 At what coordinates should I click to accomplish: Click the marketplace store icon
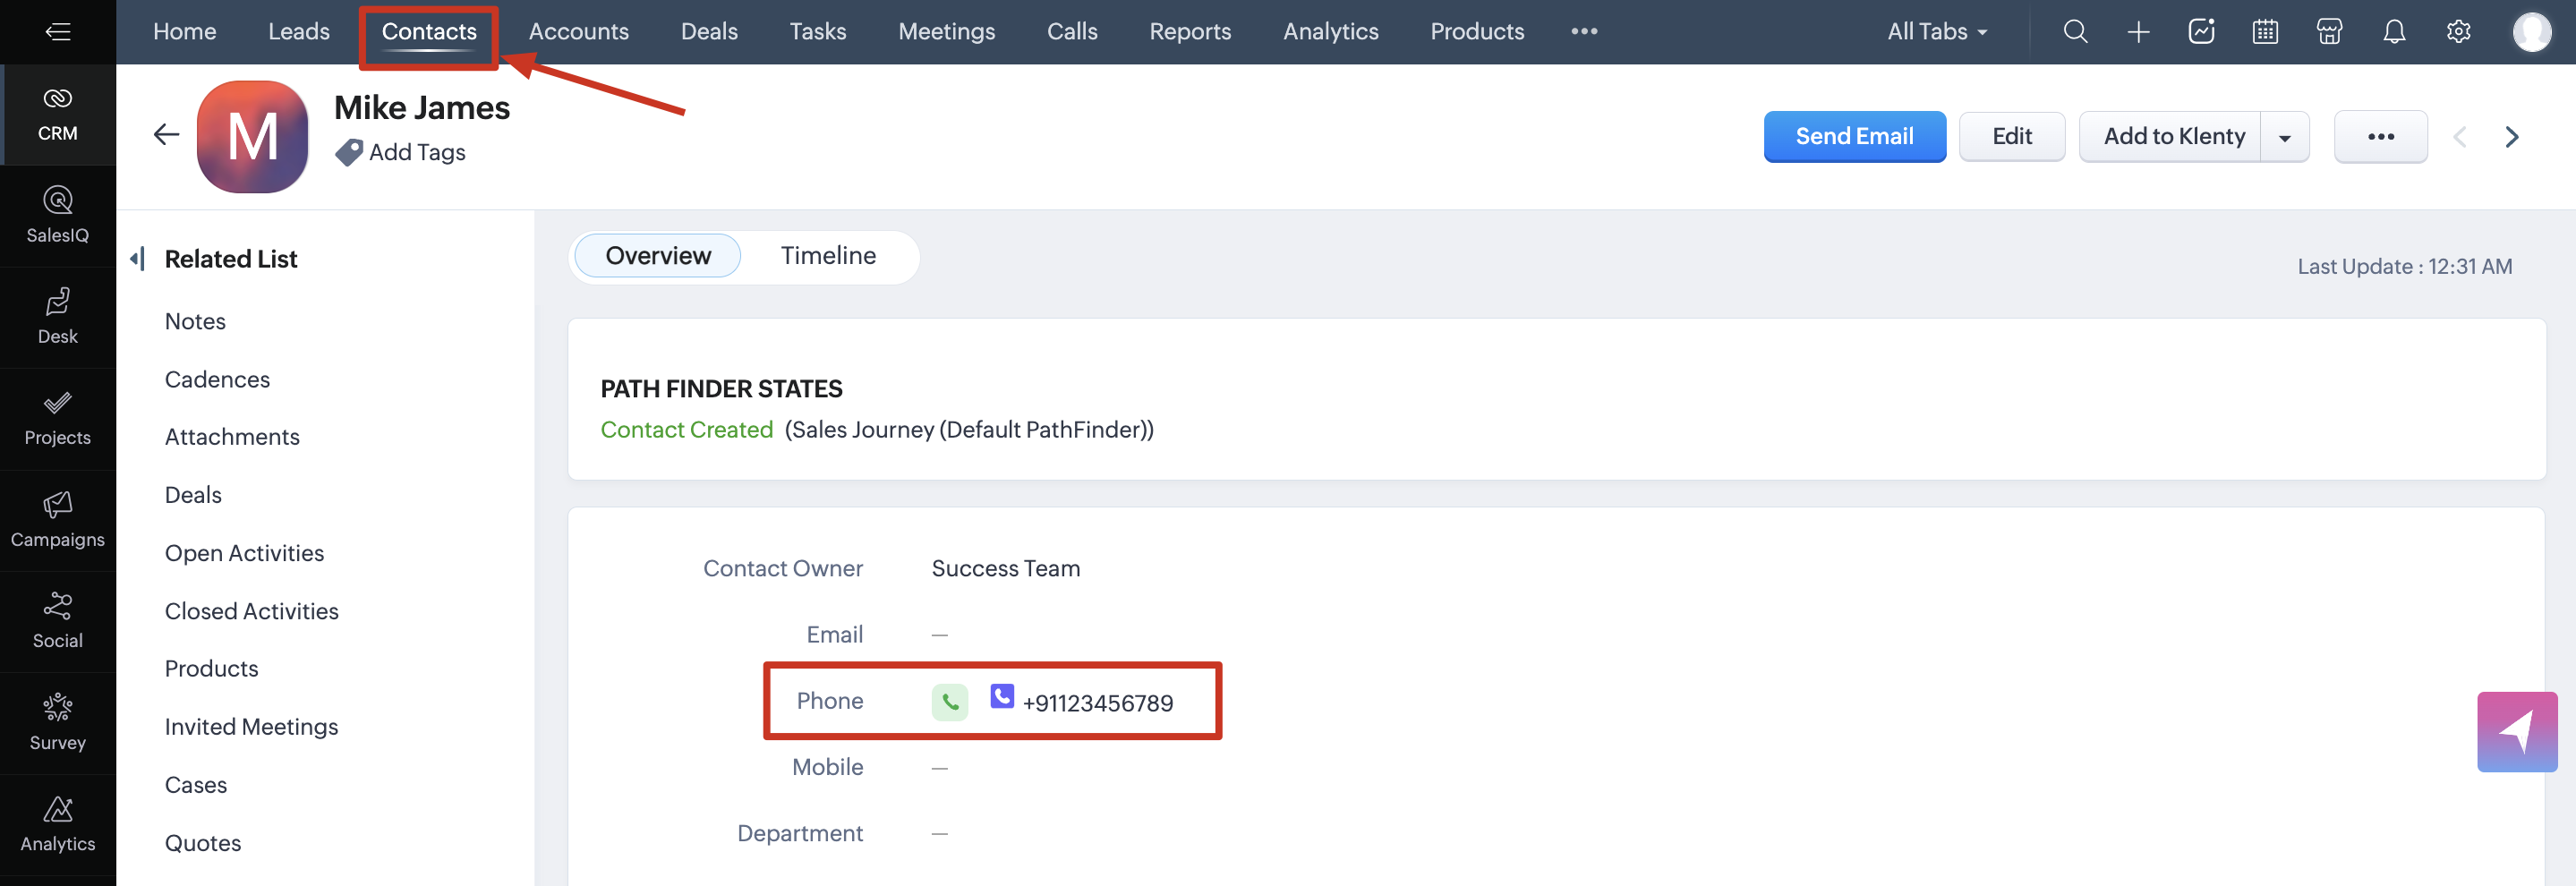2329,32
